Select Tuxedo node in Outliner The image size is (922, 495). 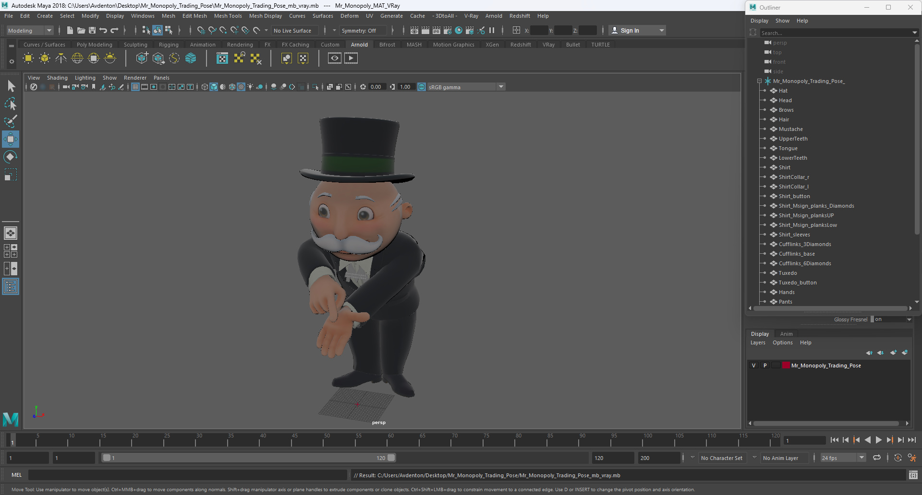[x=788, y=273]
